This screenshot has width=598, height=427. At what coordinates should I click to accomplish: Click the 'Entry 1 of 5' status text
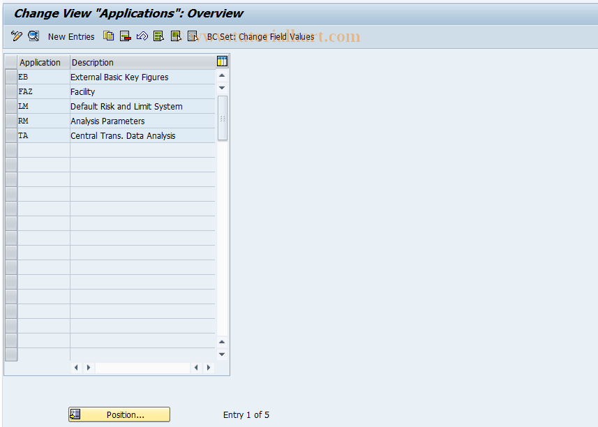coord(246,415)
